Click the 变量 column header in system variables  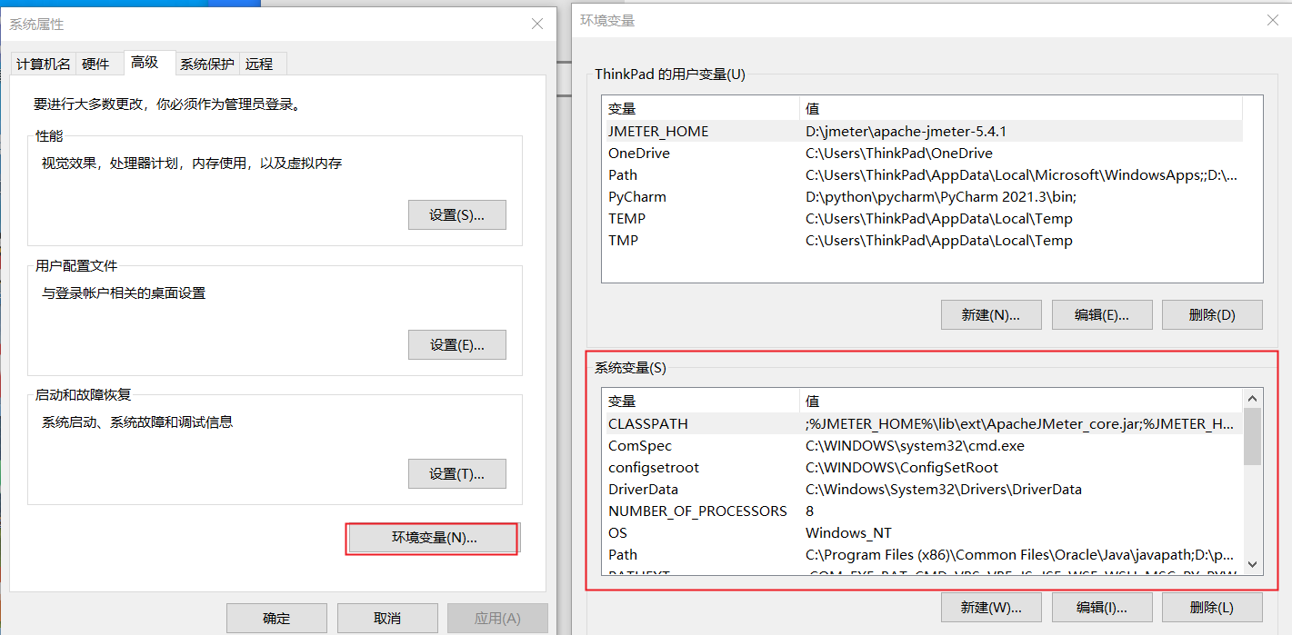(x=701, y=401)
